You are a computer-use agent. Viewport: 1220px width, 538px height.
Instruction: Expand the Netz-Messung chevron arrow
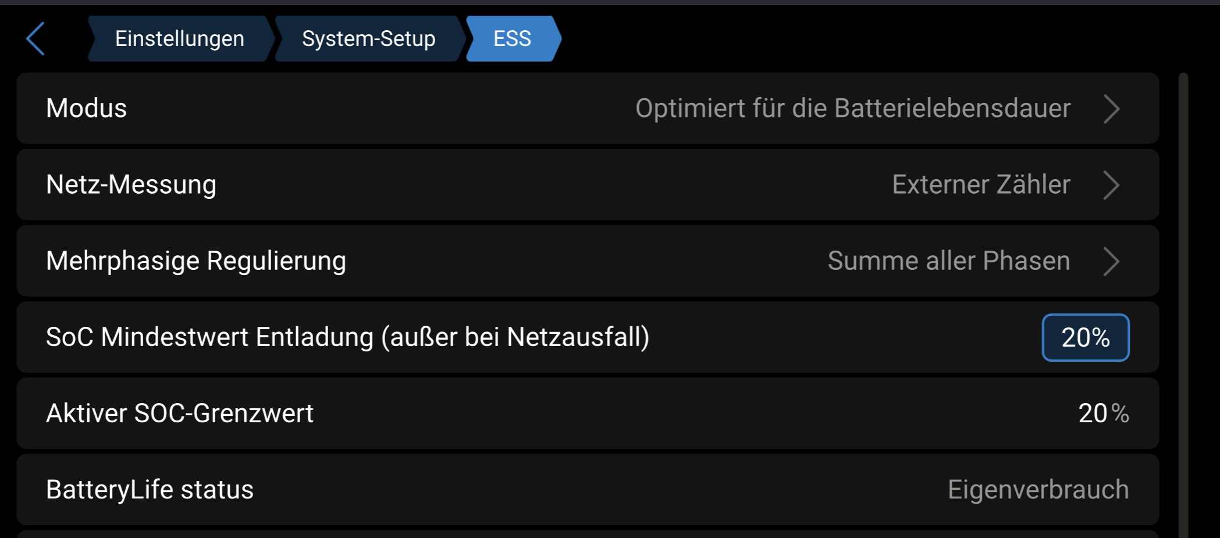pos(1111,185)
